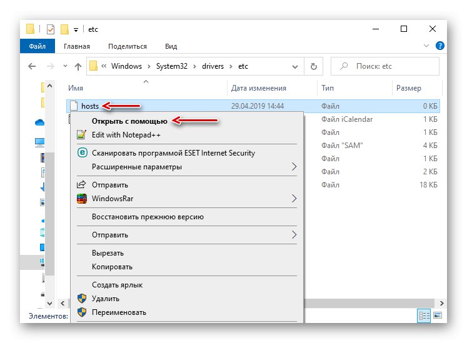Image resolution: width=467 pixels, height=343 pixels.
Task: Sort files by Тип column
Action: click(x=328, y=88)
